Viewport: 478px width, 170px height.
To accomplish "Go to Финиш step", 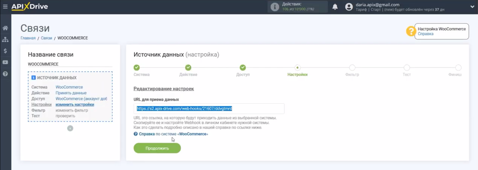I will (458, 68).
